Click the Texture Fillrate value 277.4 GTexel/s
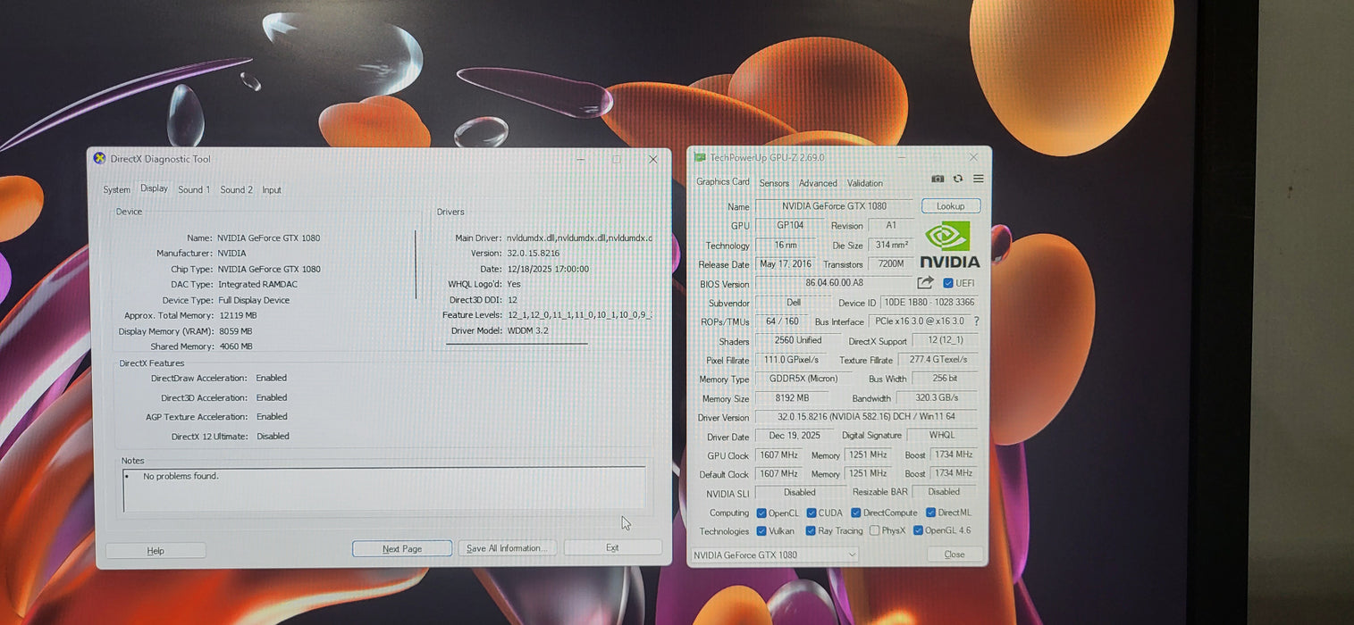The width and height of the screenshot is (1354, 625). point(938,360)
